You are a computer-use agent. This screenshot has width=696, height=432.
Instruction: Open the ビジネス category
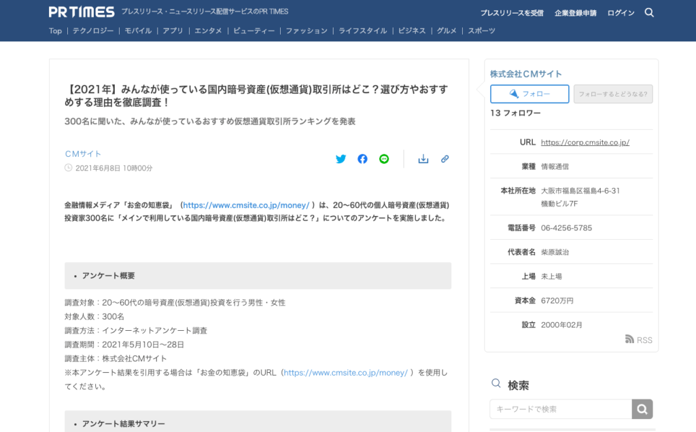pos(412,31)
